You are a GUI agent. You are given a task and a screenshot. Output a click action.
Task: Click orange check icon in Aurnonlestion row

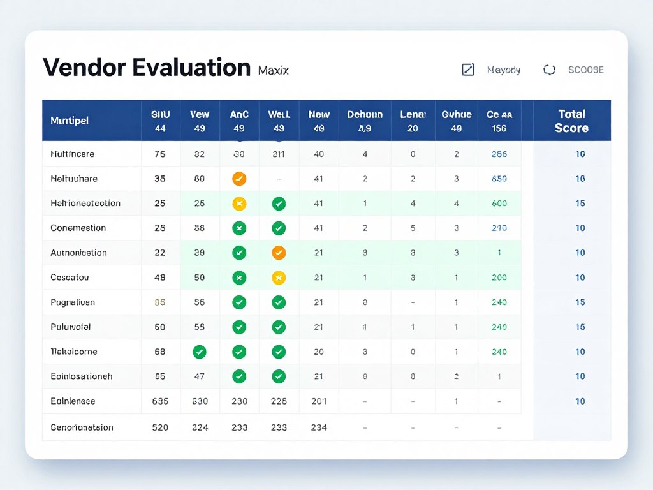point(279,253)
